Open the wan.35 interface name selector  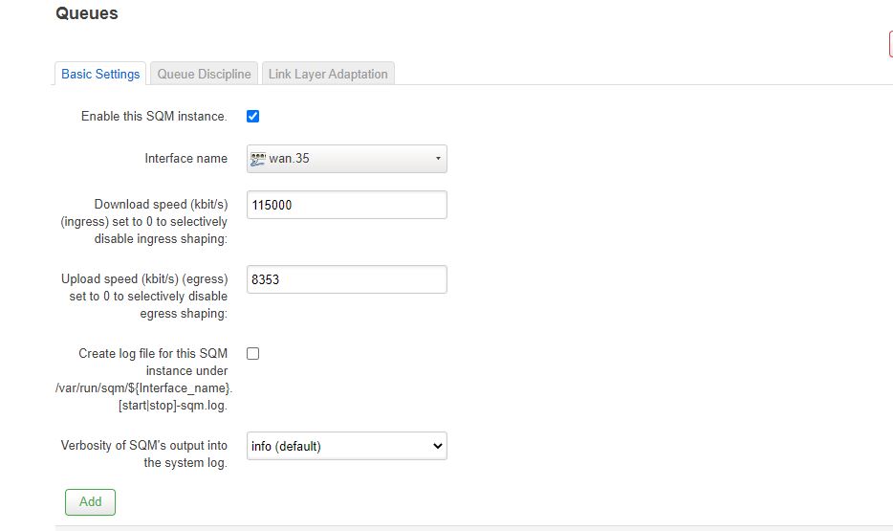click(x=347, y=159)
